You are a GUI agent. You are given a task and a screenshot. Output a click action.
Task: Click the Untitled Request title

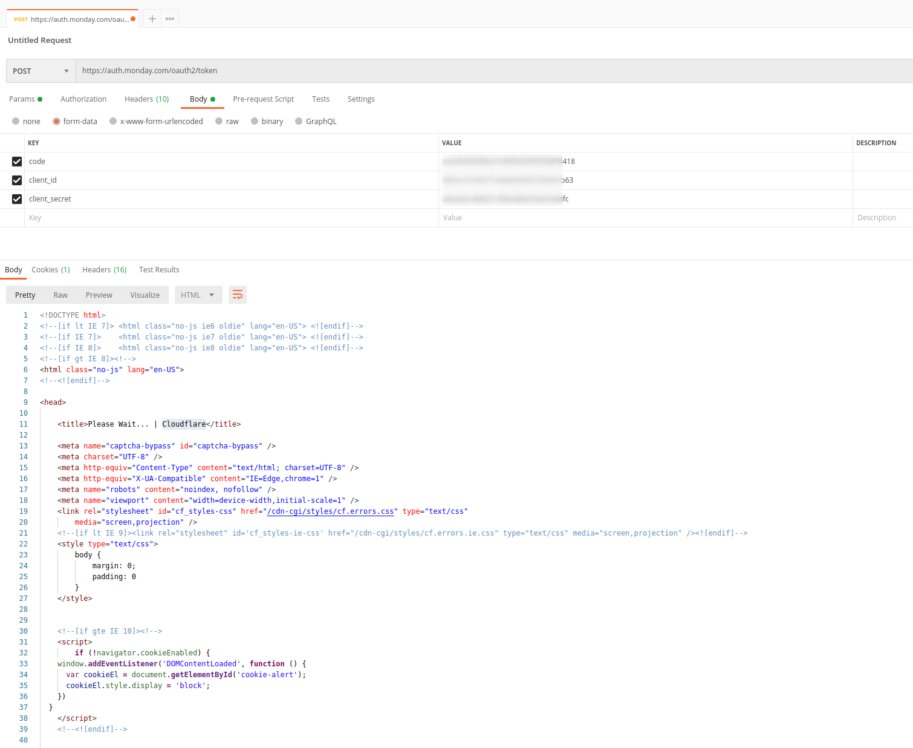40,41
